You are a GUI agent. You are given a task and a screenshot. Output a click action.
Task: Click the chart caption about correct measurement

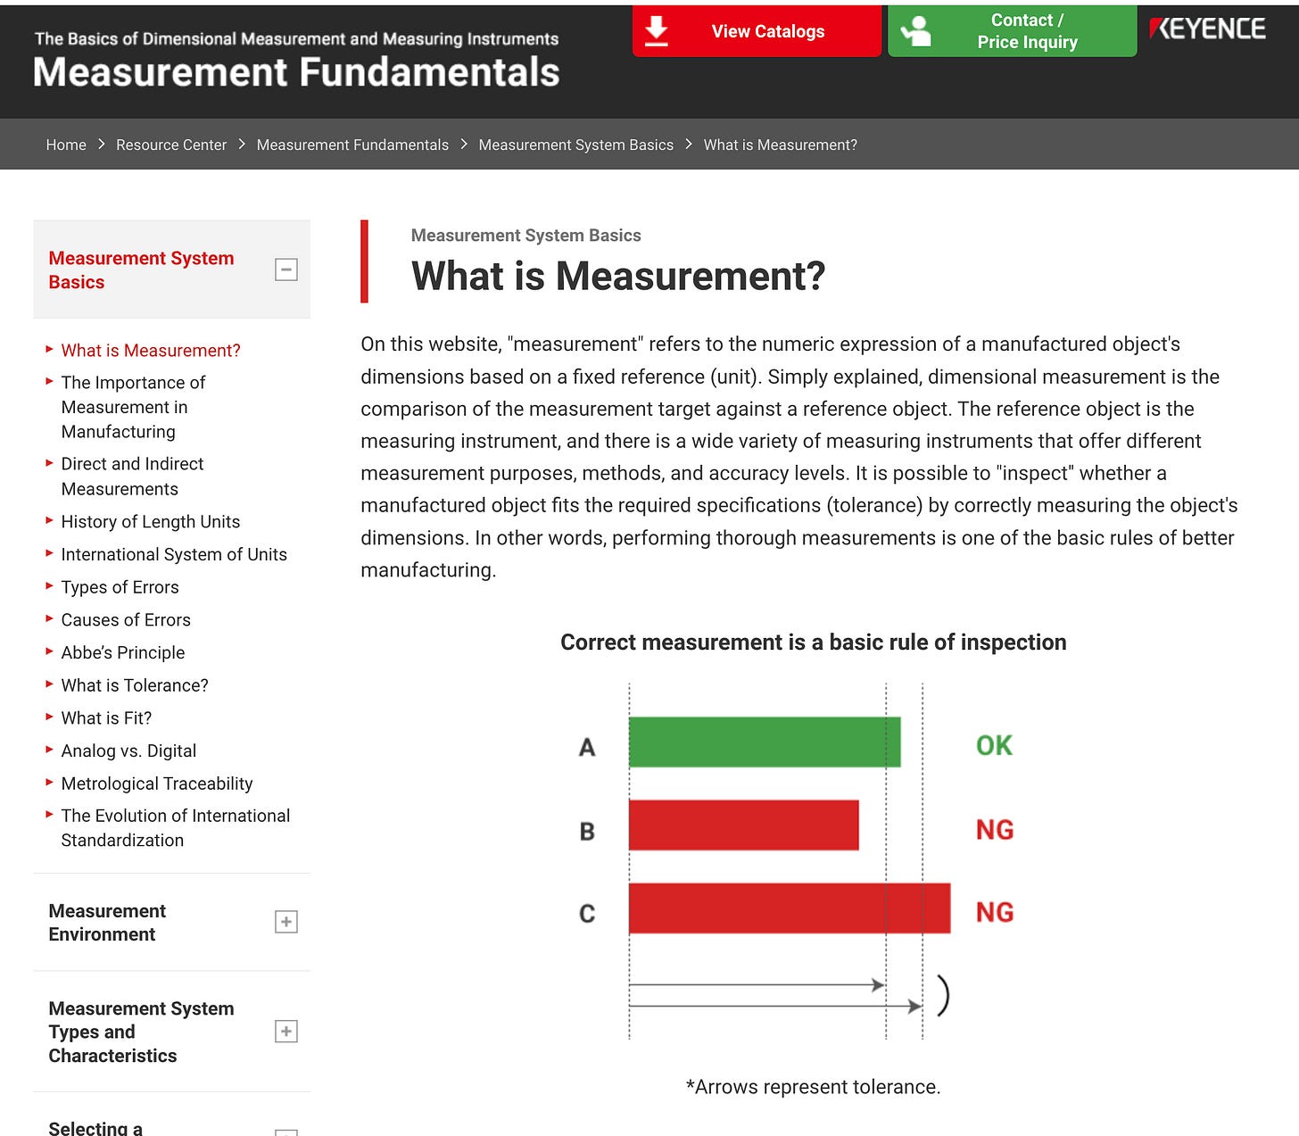[813, 643]
